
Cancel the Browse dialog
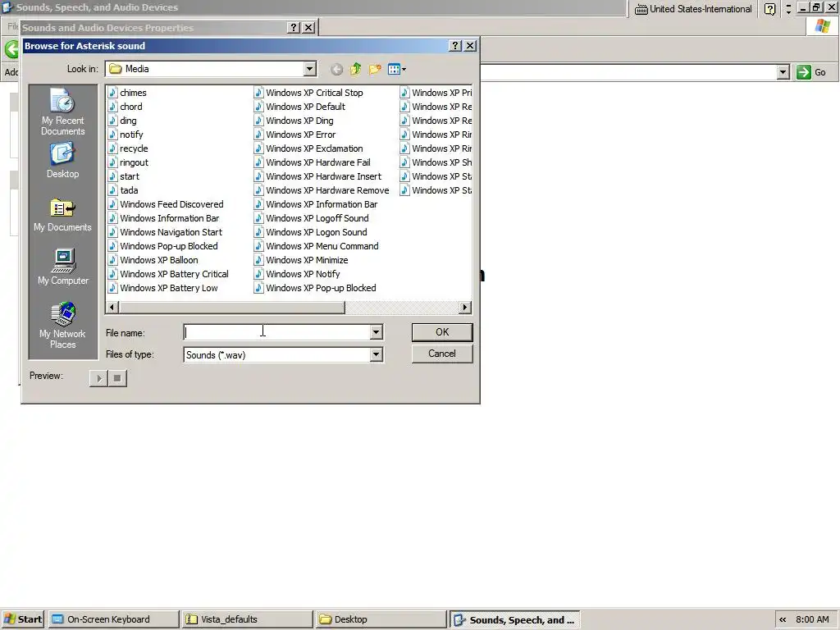coord(442,354)
